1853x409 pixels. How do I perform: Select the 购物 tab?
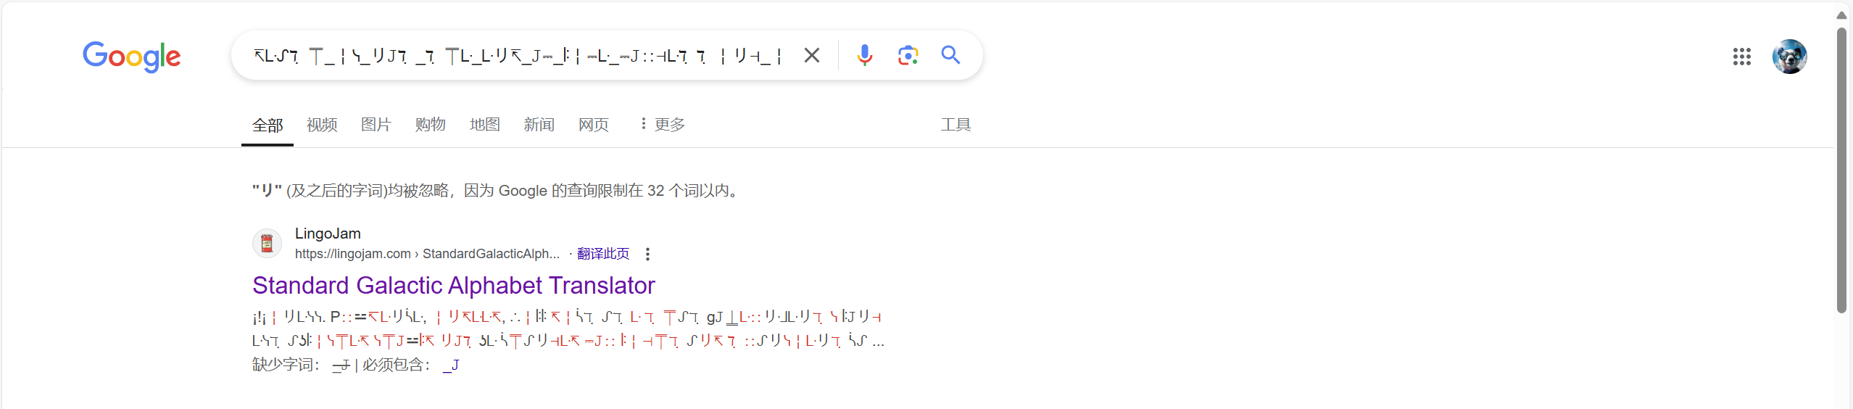430,125
